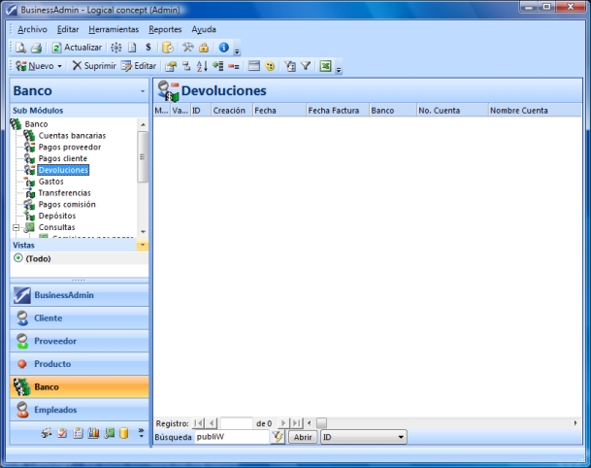Click the padlock icon in toolbar
The width and height of the screenshot is (591, 468).
[204, 47]
